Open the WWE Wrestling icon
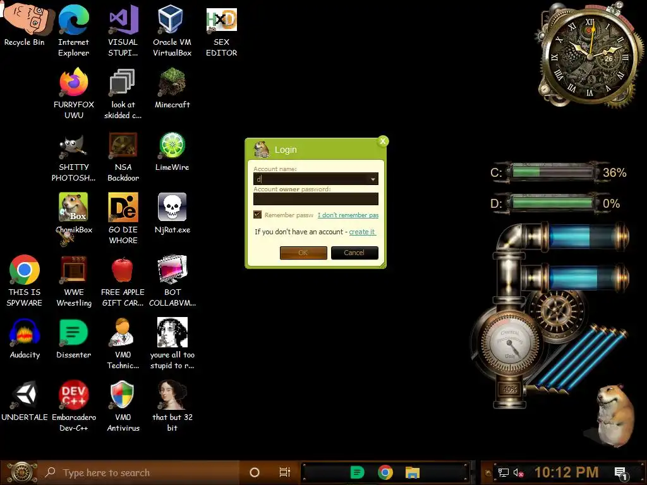Image resolution: width=647 pixels, height=485 pixels. [73, 270]
